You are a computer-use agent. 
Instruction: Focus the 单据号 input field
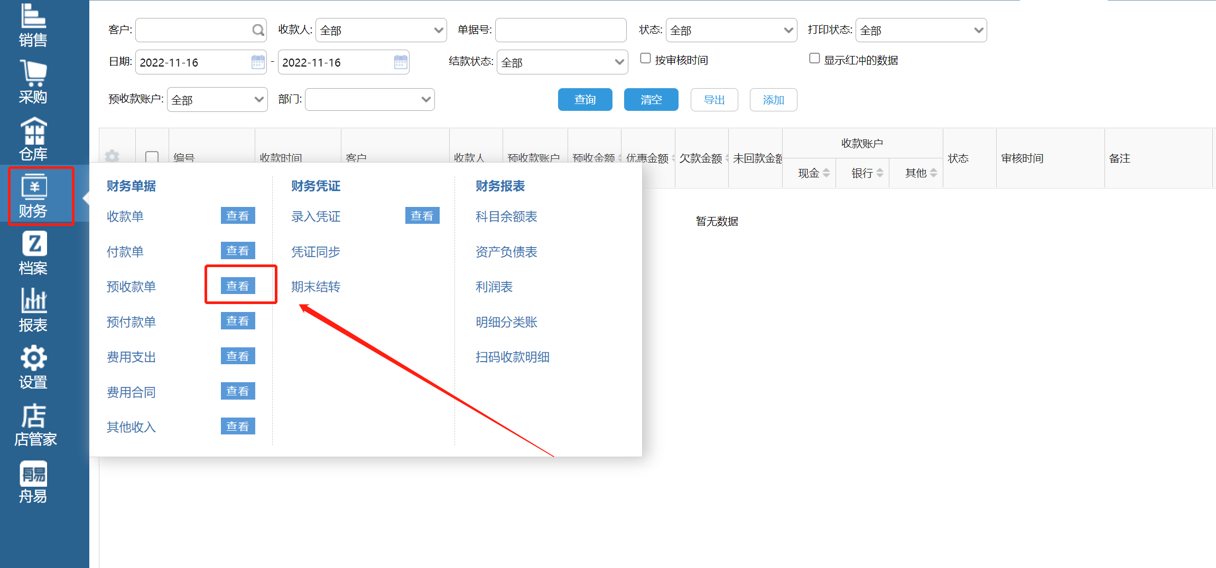coord(561,30)
